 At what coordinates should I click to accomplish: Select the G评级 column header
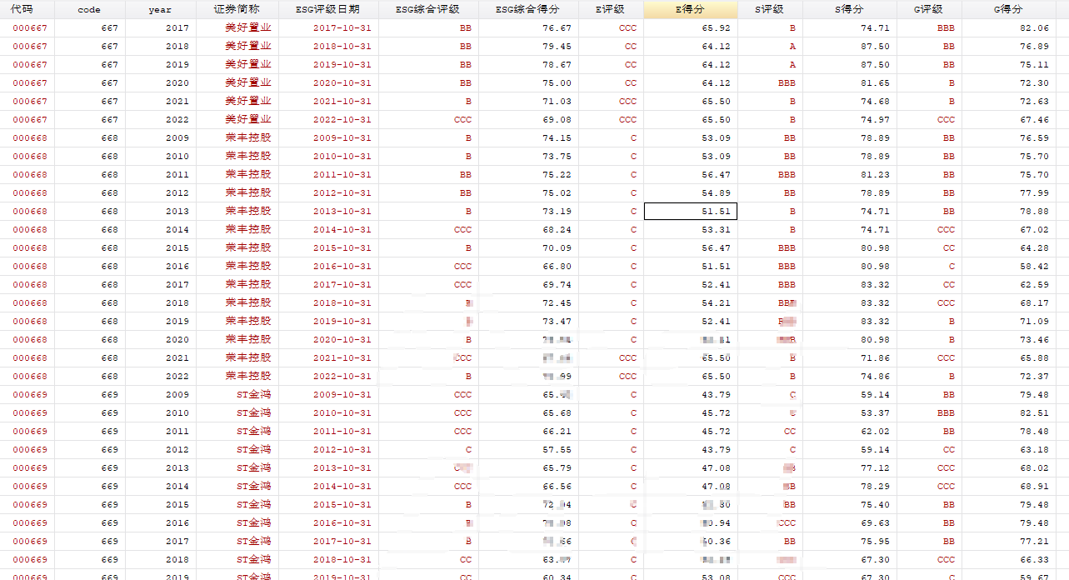click(x=929, y=9)
